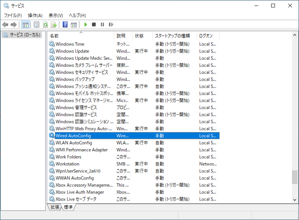This screenshot has width=299, height=220.
Task: Click the Export List toolbar icon
Action: (x=54, y=25)
